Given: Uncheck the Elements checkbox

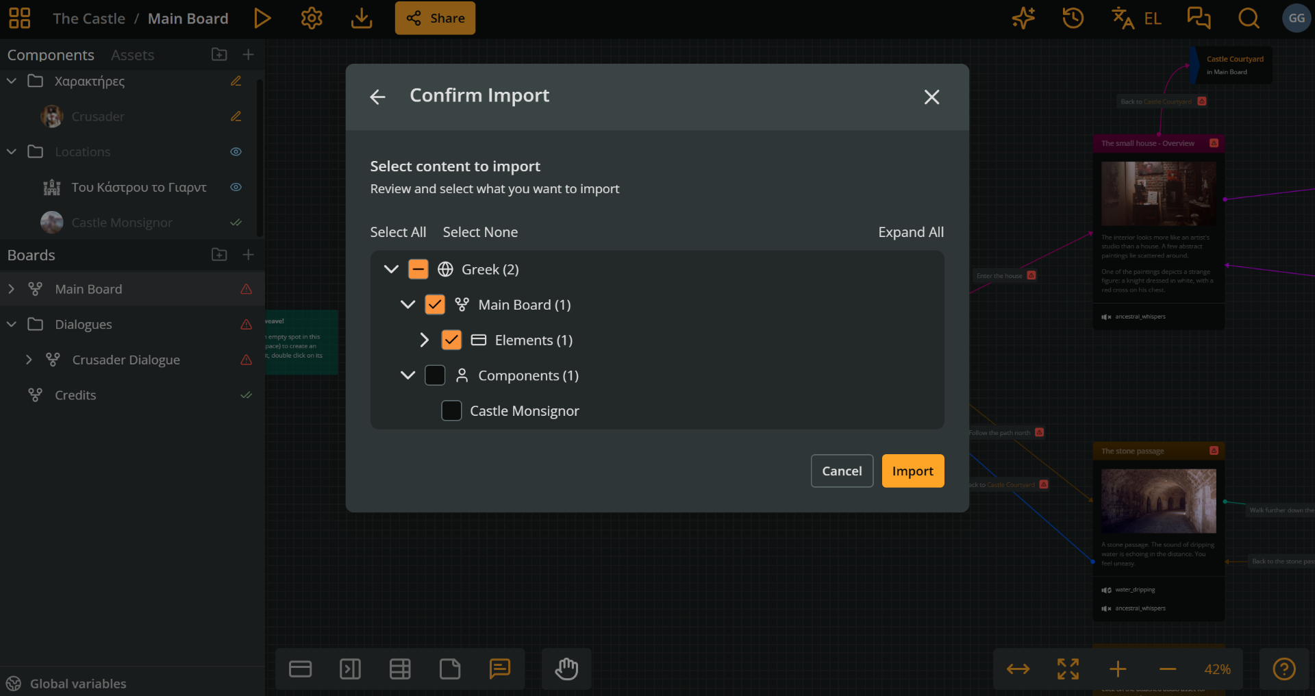Looking at the screenshot, I should (451, 340).
